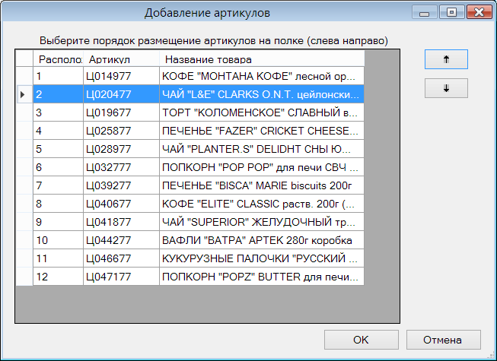Move selected article down with arrow button
The image size is (497, 361).
tap(446, 88)
